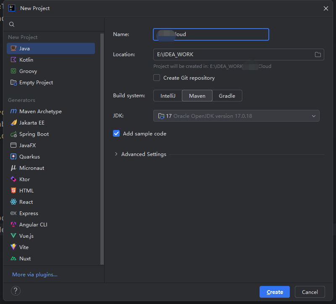Switch build system to Gradle
The width and height of the screenshot is (336, 304).
pyautogui.click(x=227, y=96)
